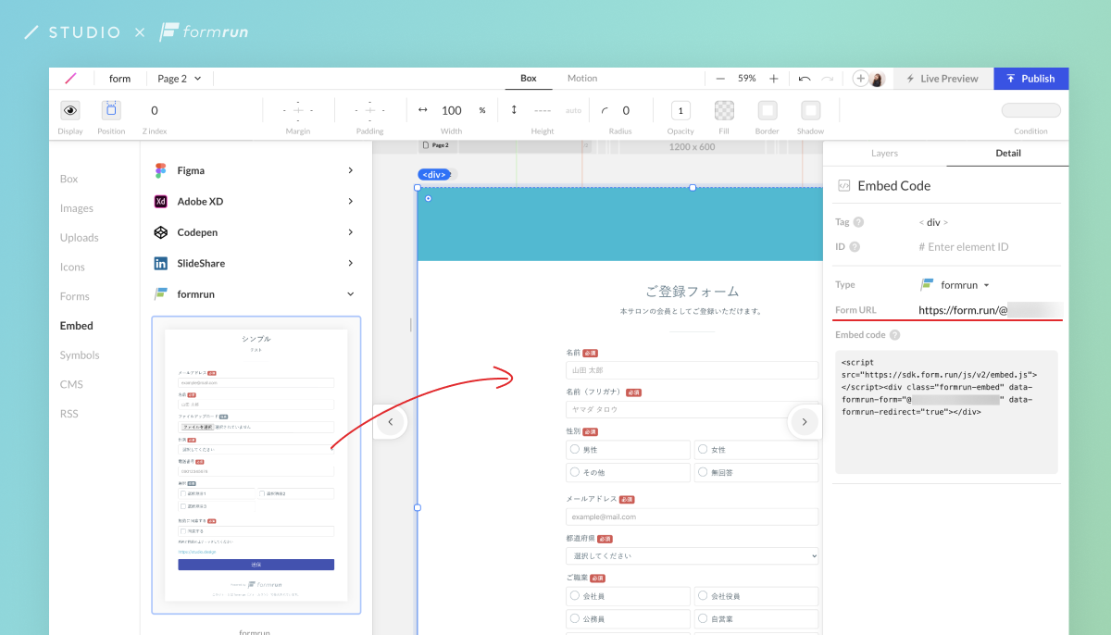The width and height of the screenshot is (1111, 635).
Task: Open the Fill color swatch
Action: click(724, 110)
